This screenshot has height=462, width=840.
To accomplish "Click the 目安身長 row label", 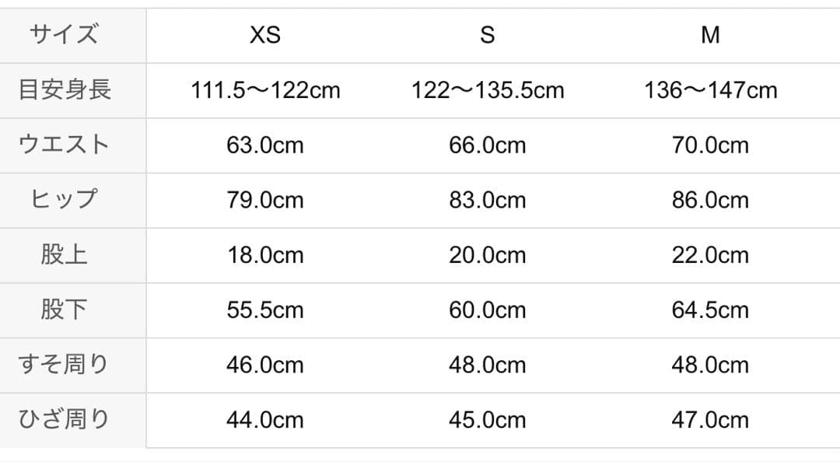I will pyautogui.click(x=65, y=90).
